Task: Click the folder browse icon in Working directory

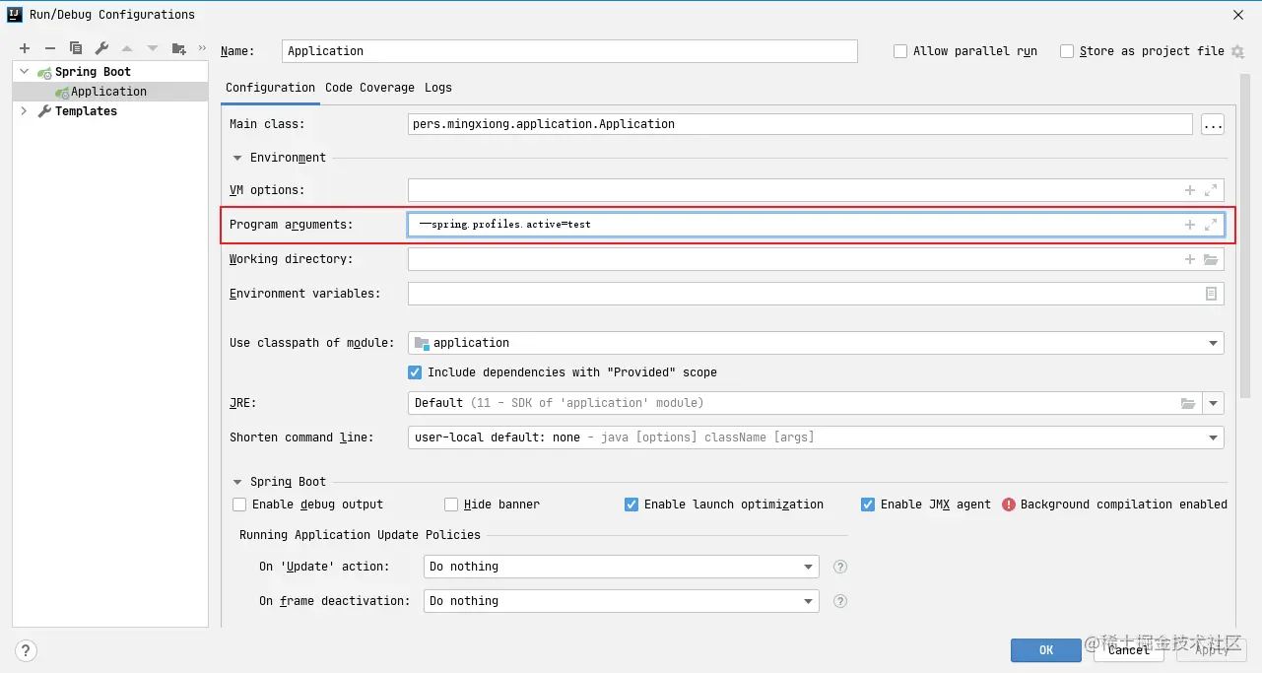Action: pyautogui.click(x=1211, y=259)
